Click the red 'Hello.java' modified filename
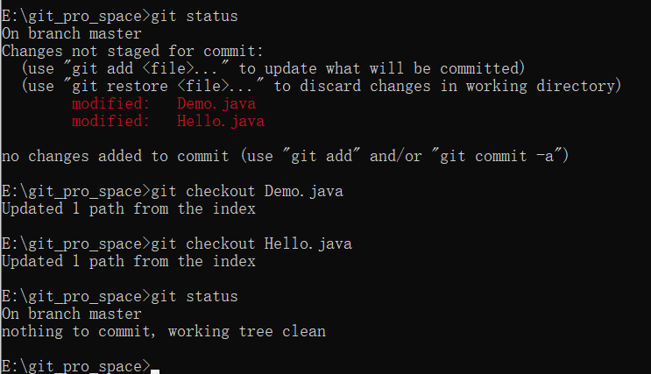The image size is (651, 374). click(x=221, y=121)
